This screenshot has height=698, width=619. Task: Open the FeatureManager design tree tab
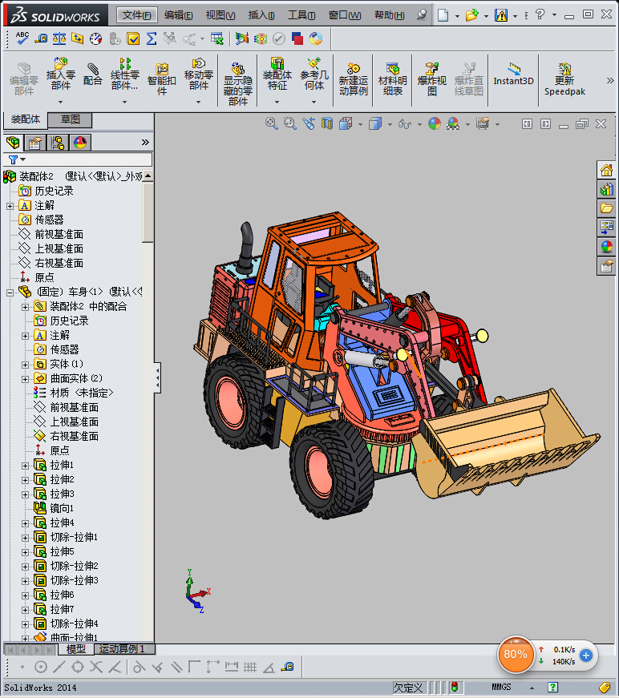pyautogui.click(x=13, y=143)
